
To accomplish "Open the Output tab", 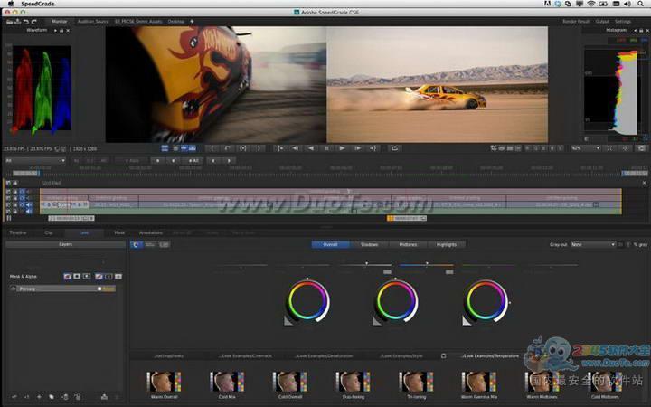I will coord(602,21).
